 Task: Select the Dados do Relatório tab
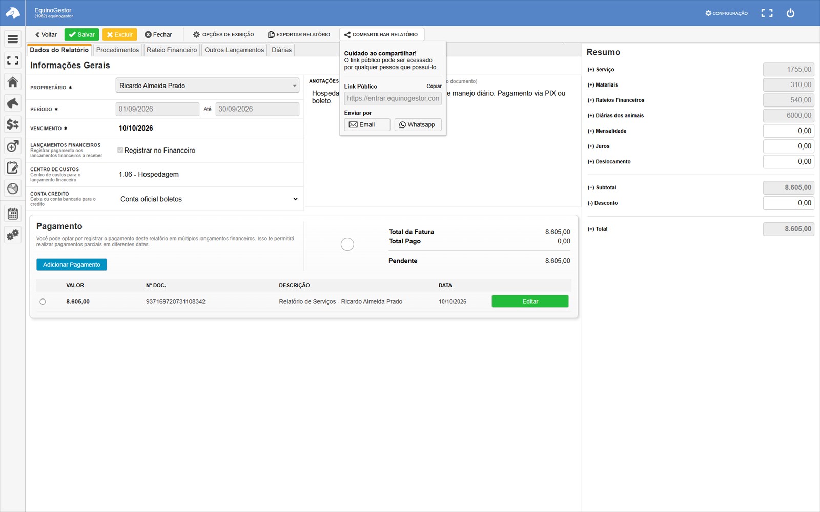[59, 50]
